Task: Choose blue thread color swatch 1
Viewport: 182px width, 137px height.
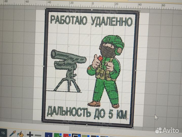Action: (x=49, y=135)
